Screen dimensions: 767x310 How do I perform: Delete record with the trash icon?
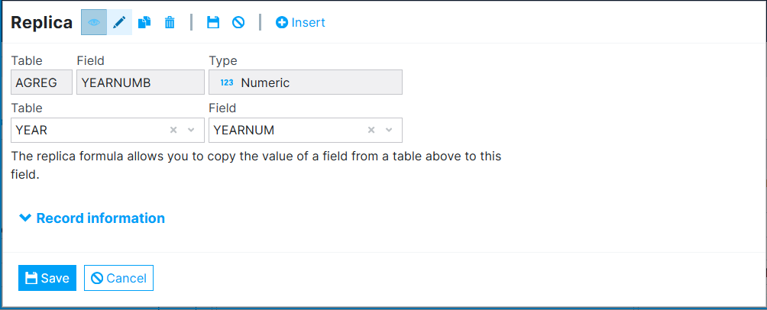[x=170, y=22]
